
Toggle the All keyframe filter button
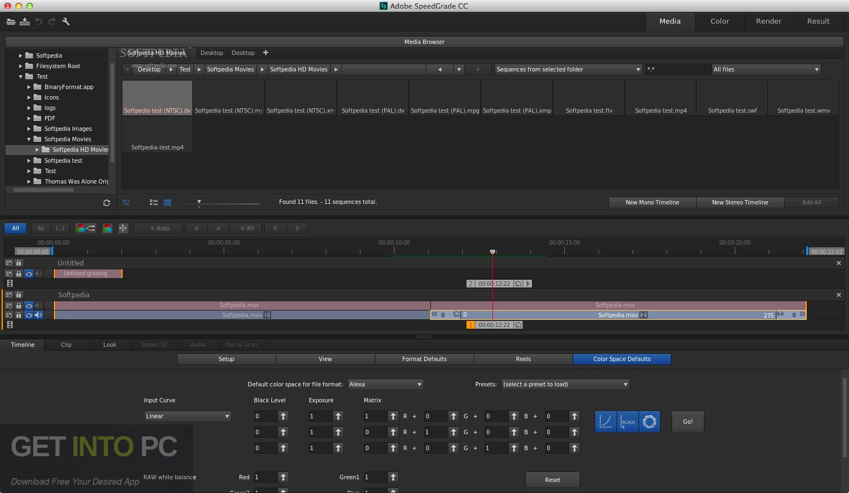[x=247, y=228]
